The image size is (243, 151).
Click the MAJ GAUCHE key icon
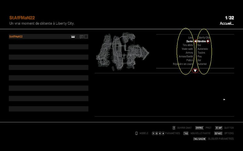point(200,139)
